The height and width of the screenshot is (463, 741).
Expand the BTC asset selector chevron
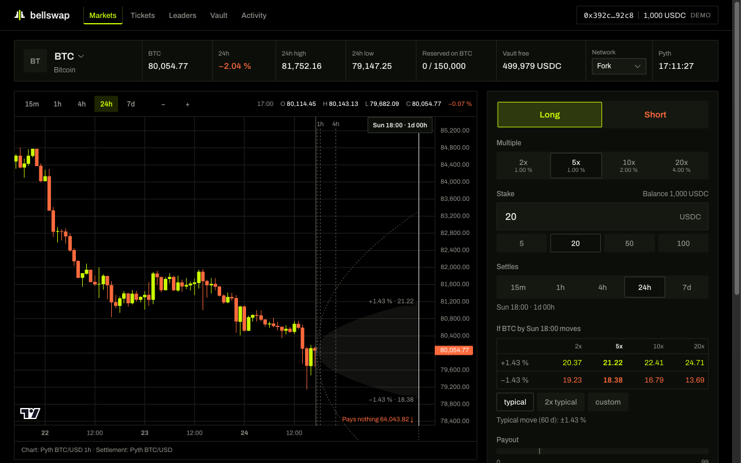pos(81,56)
